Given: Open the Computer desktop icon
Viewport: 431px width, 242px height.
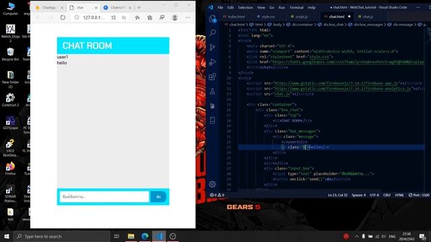Looking at the screenshot, I should click(11, 9).
